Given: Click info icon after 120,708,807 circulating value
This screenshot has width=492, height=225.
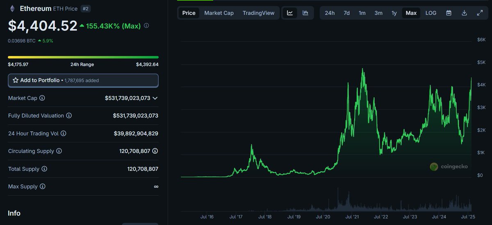Looking at the screenshot, I should click(155, 151).
